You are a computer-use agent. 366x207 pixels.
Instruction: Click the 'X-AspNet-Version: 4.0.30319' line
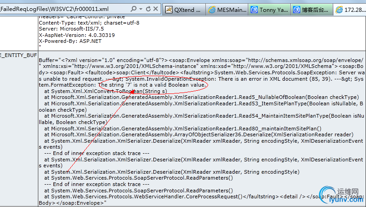[77, 35]
